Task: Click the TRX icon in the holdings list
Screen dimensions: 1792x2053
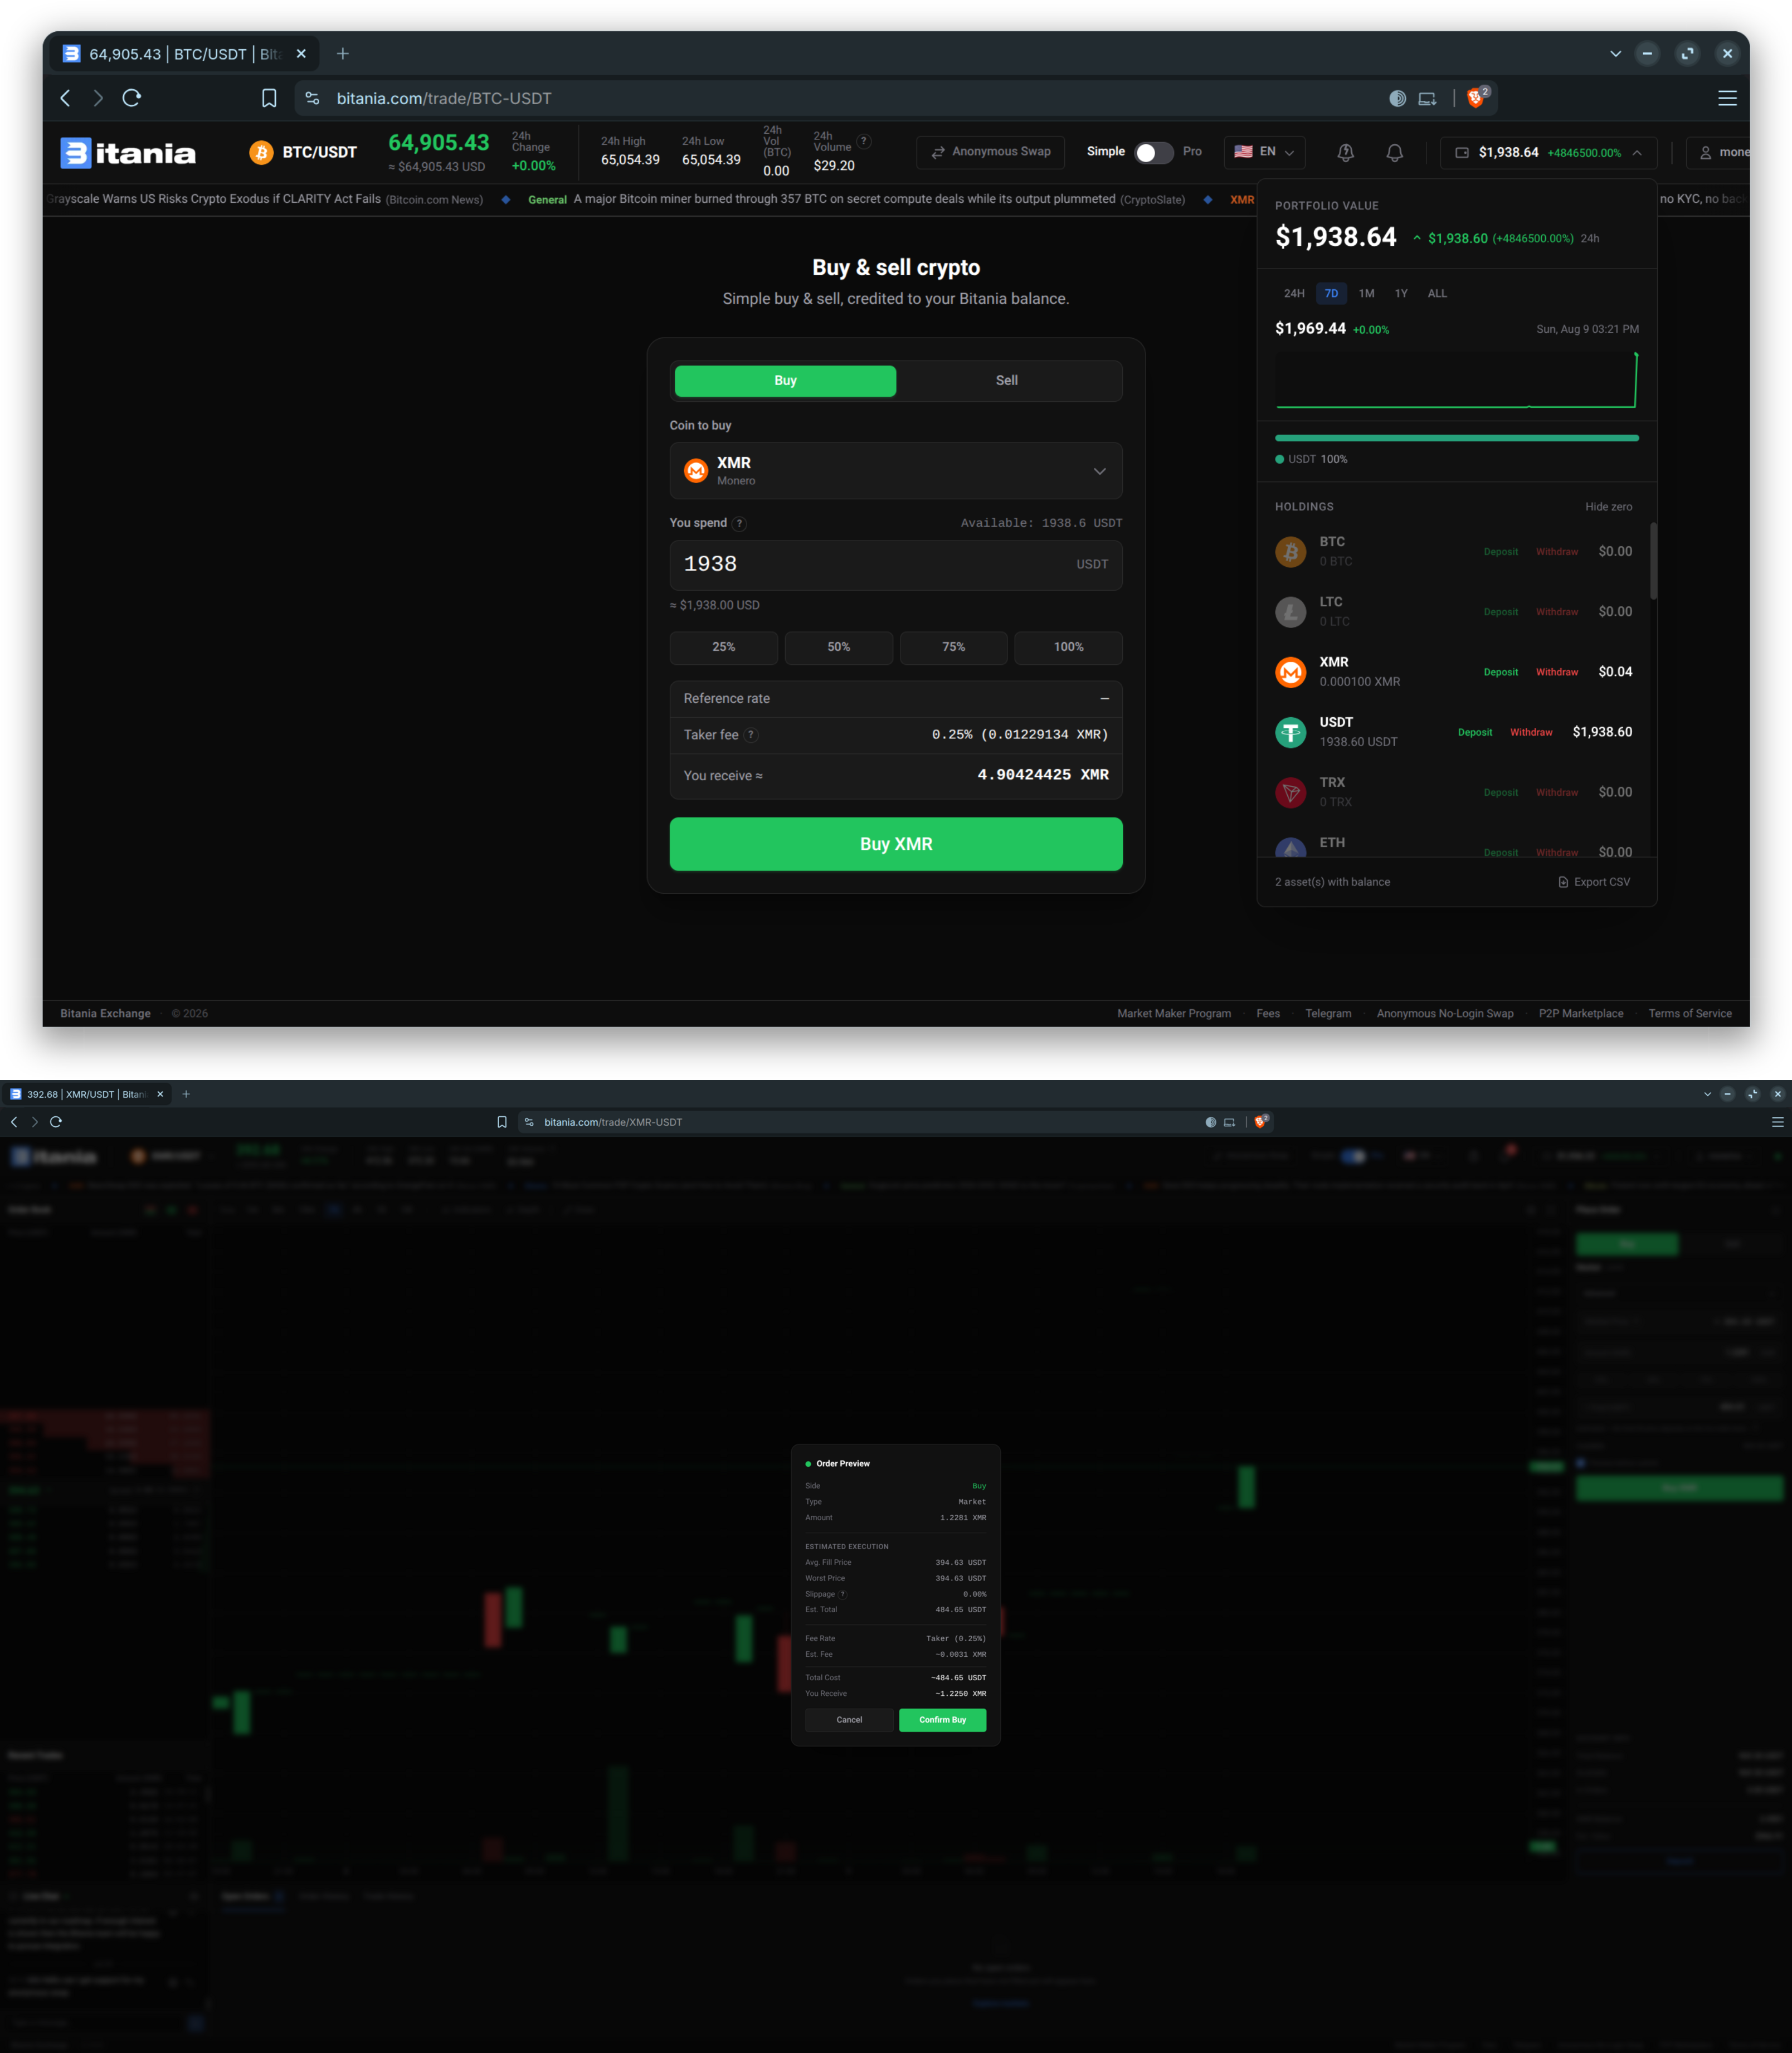Action: pyautogui.click(x=1290, y=792)
